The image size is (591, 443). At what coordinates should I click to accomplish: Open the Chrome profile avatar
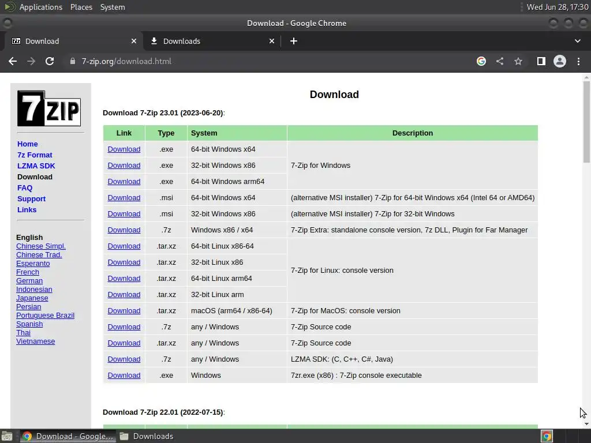pyautogui.click(x=560, y=61)
